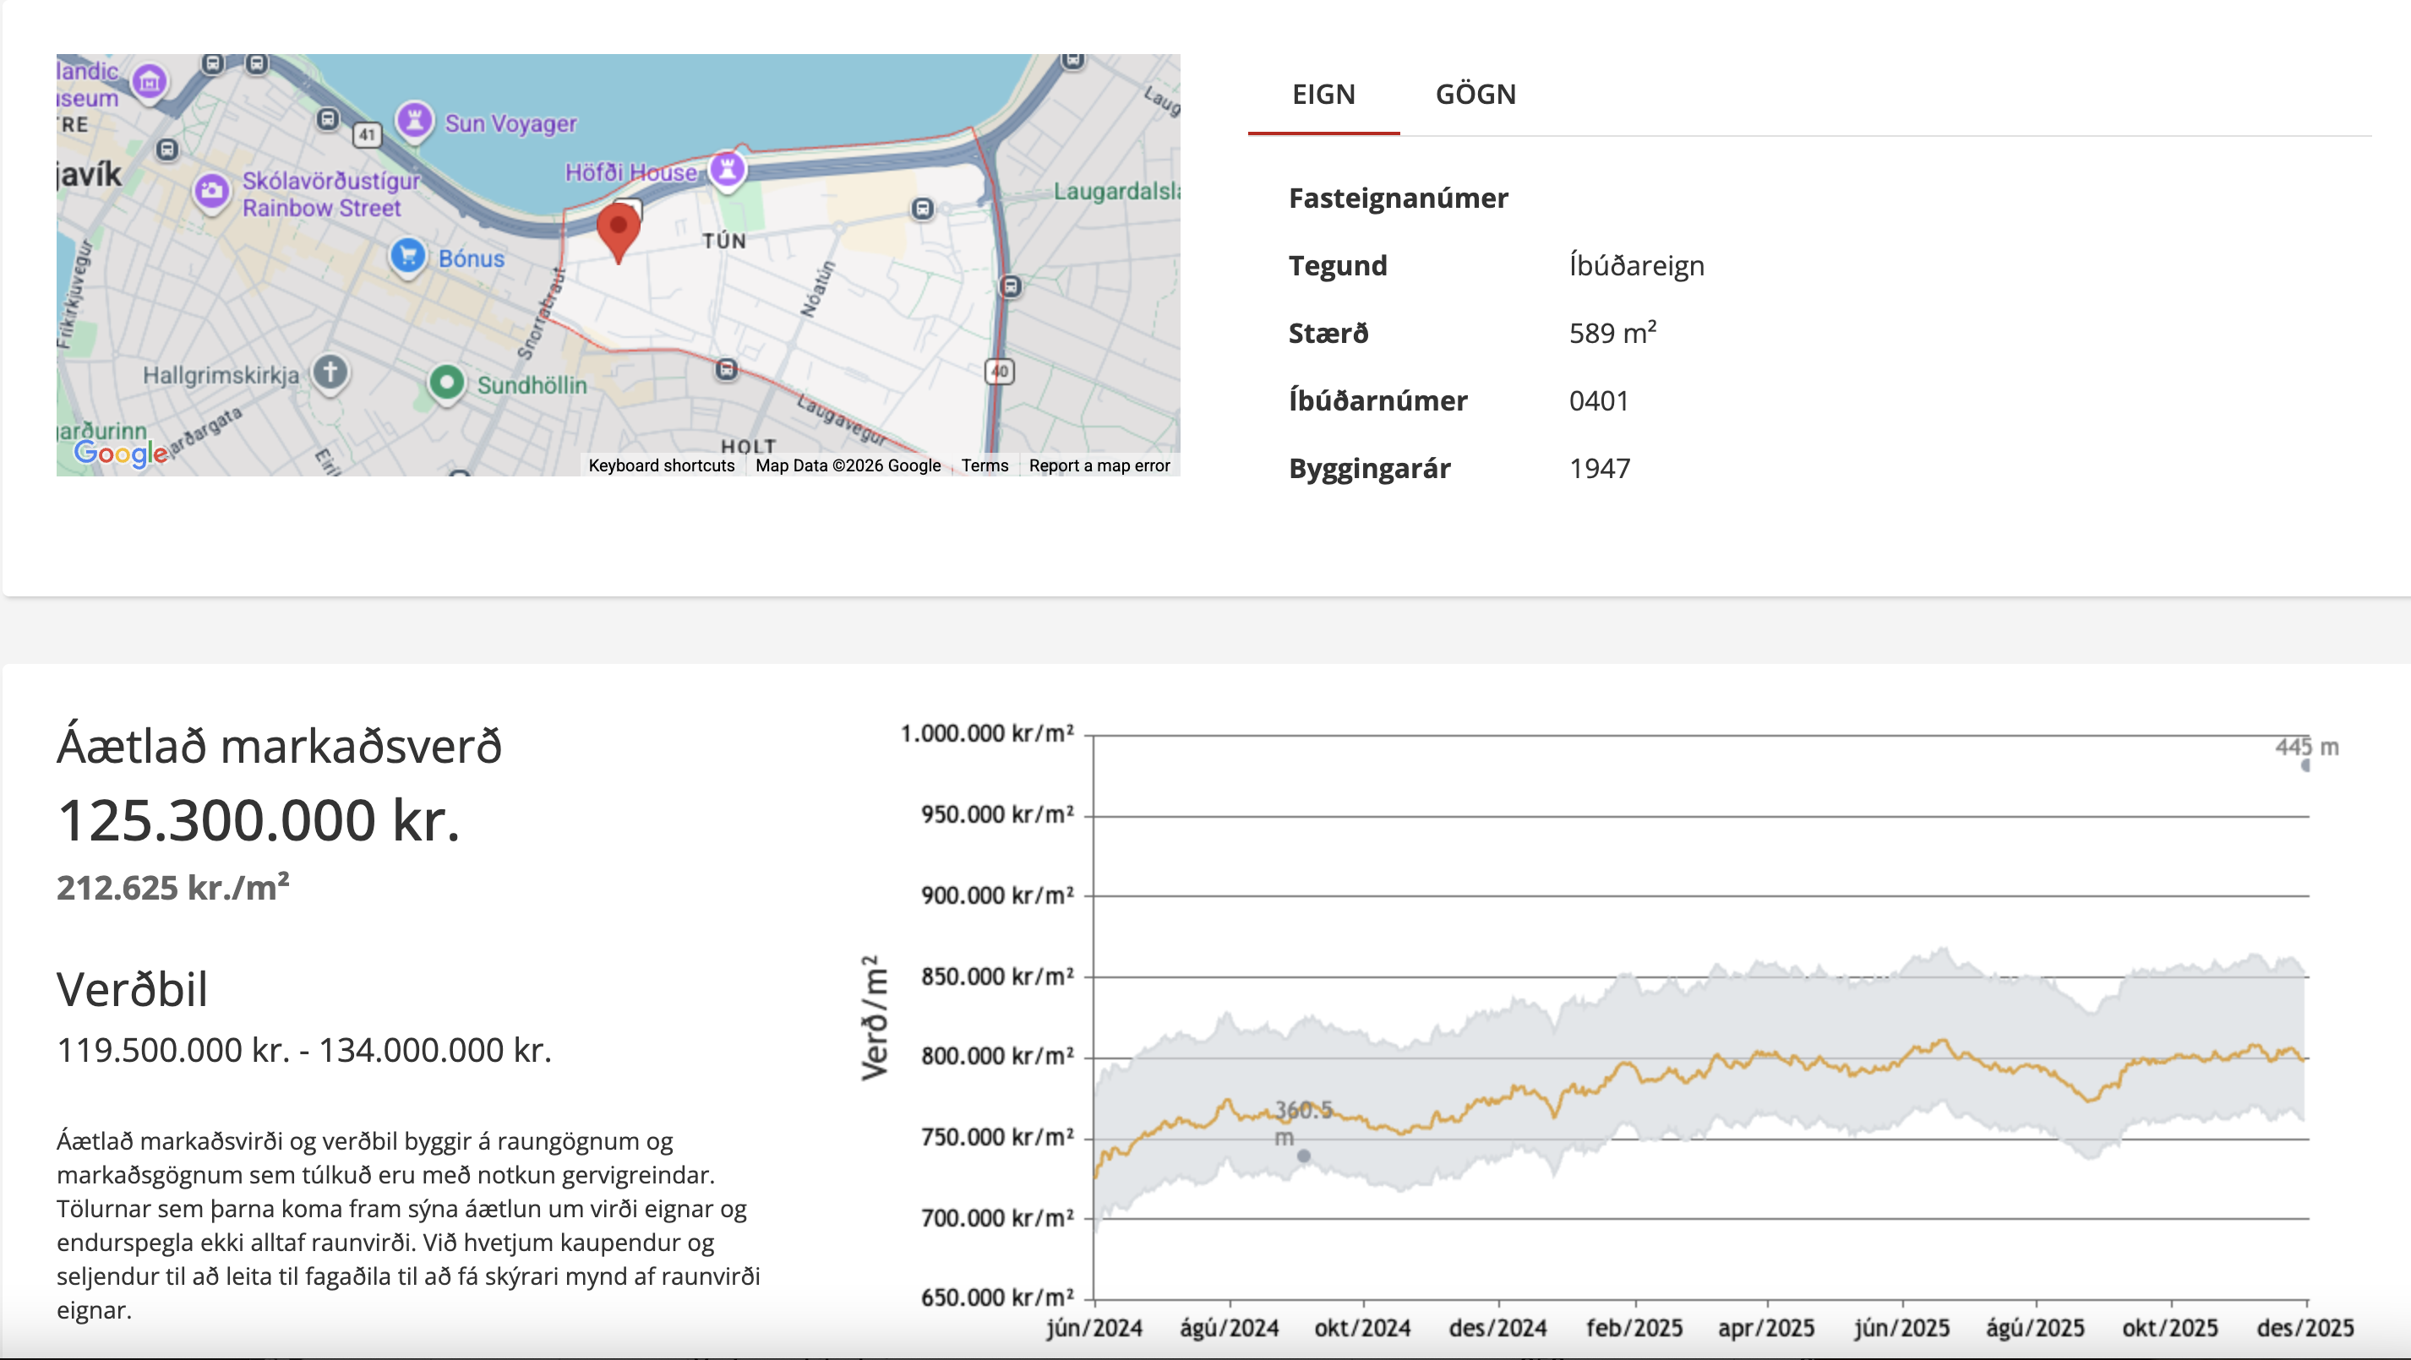Click the Sun Voyager landmark icon
2411x1360 pixels.
coord(414,120)
